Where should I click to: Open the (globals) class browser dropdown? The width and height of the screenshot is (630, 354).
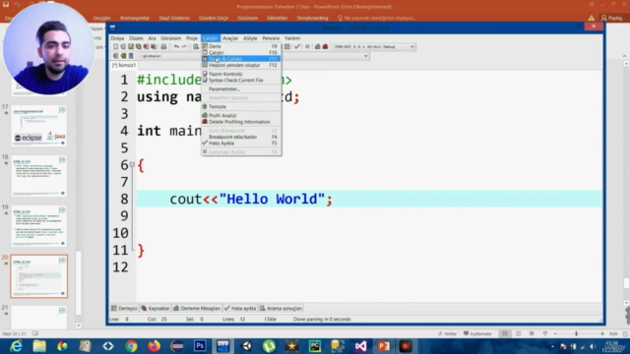pos(170,56)
